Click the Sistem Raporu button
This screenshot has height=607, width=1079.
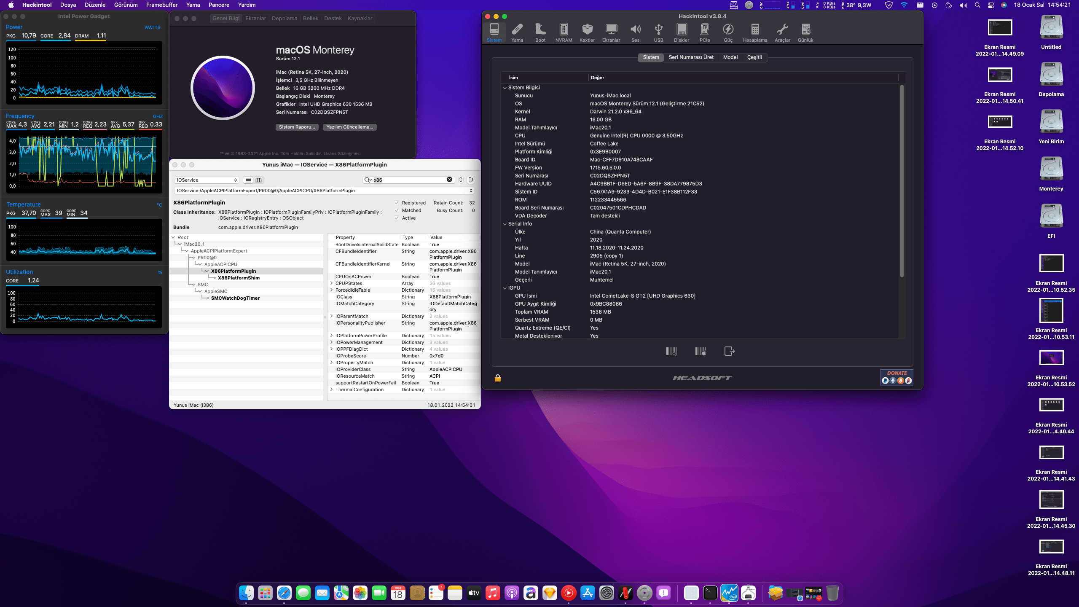click(297, 127)
